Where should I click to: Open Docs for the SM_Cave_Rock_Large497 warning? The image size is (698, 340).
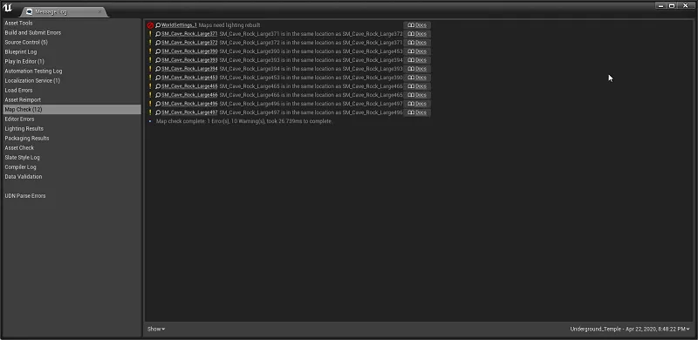pos(417,112)
